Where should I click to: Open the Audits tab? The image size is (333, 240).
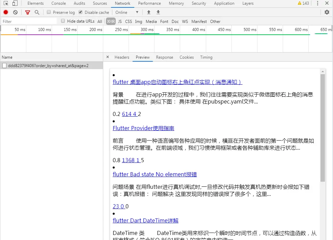(79, 3)
